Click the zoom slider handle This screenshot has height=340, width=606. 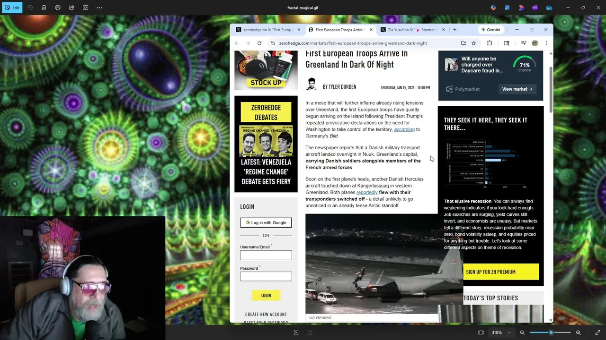point(551,332)
